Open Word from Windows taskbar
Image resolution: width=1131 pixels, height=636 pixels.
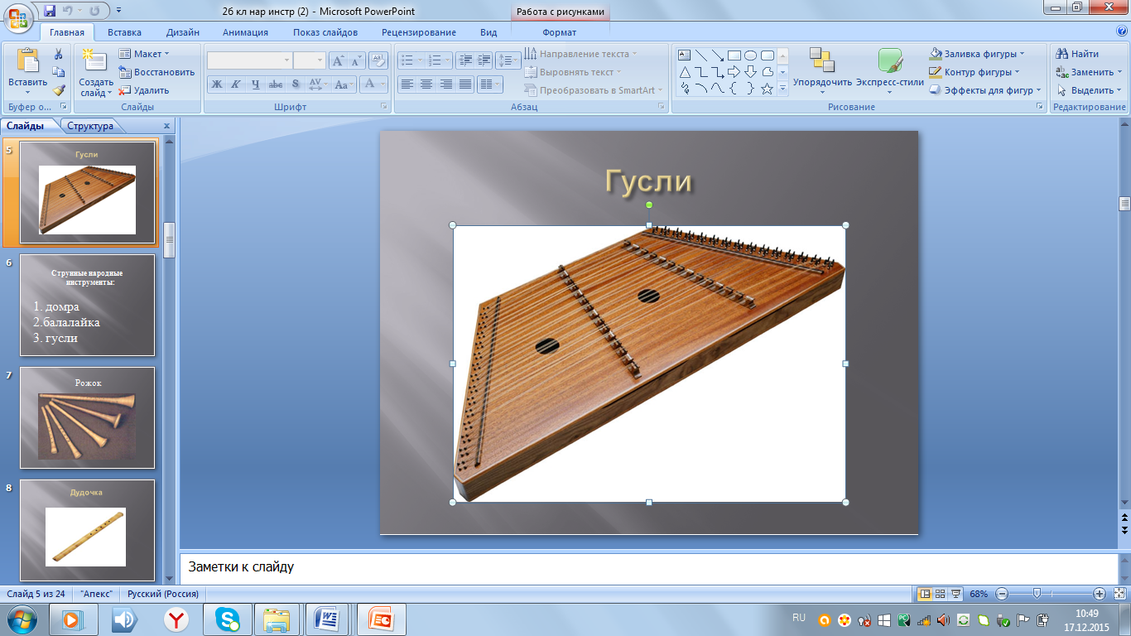coord(328,619)
